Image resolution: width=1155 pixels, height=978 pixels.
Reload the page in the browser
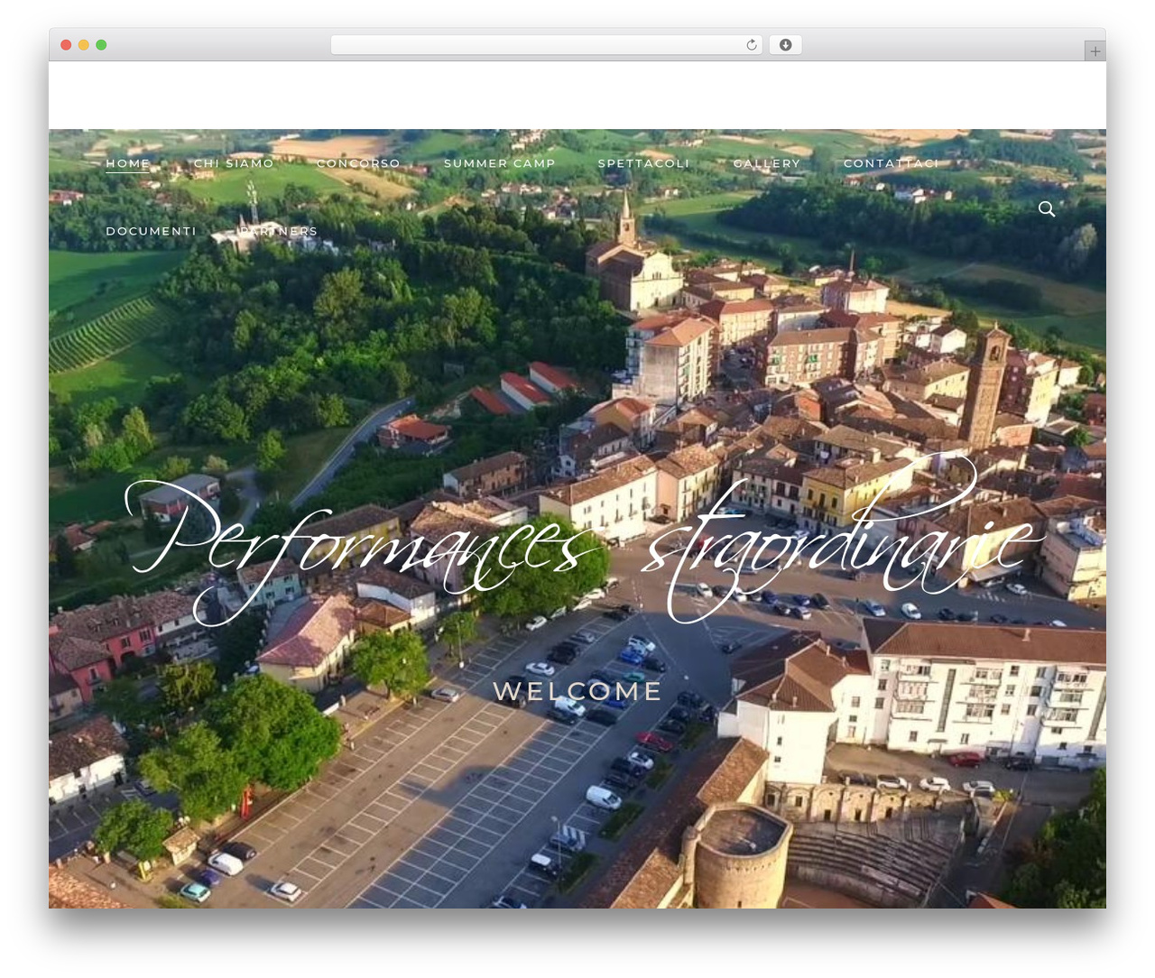click(x=752, y=45)
